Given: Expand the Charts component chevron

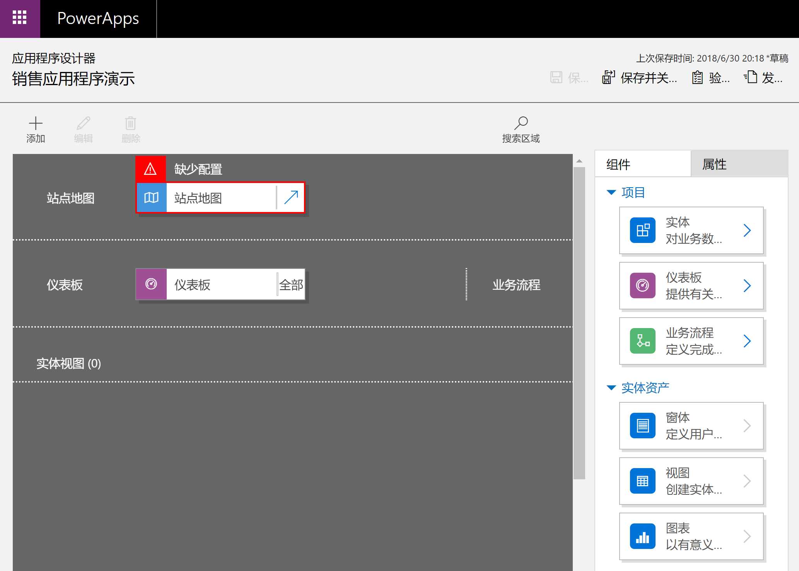Looking at the screenshot, I should (747, 537).
